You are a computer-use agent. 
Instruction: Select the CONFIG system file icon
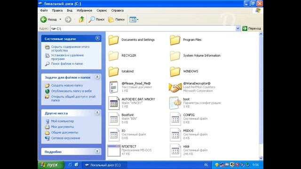(x=175, y=119)
